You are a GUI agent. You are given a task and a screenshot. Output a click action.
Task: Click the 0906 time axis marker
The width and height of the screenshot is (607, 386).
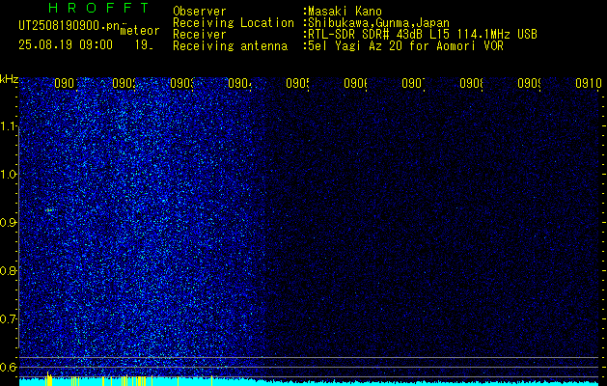[x=355, y=83]
